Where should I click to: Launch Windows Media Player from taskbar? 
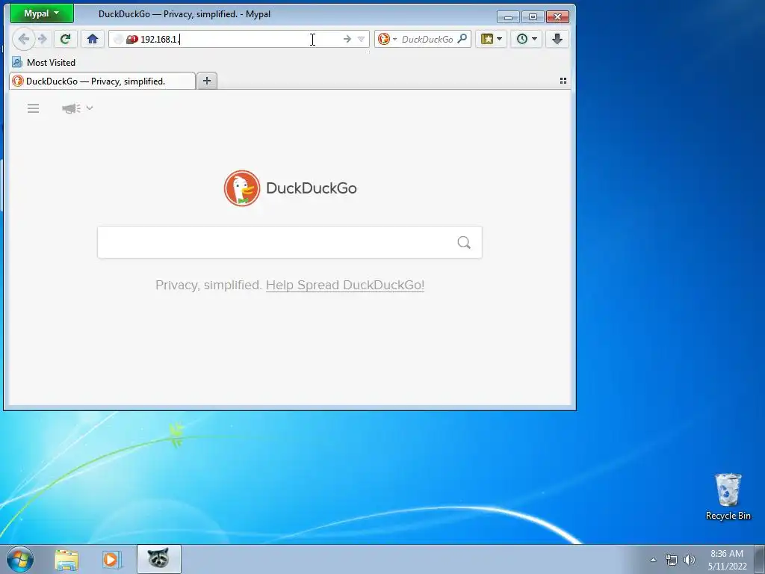[x=111, y=560]
